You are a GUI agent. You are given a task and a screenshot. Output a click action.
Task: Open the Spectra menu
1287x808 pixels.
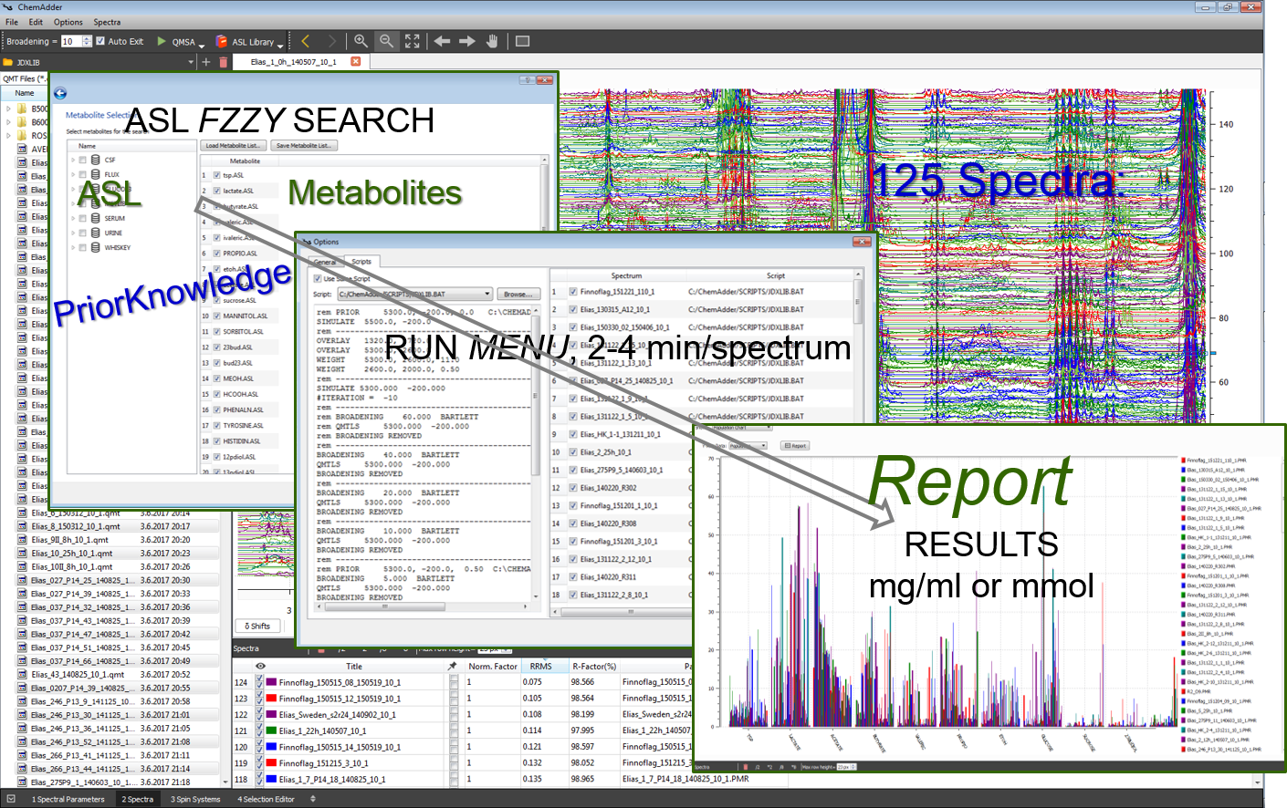pos(107,22)
